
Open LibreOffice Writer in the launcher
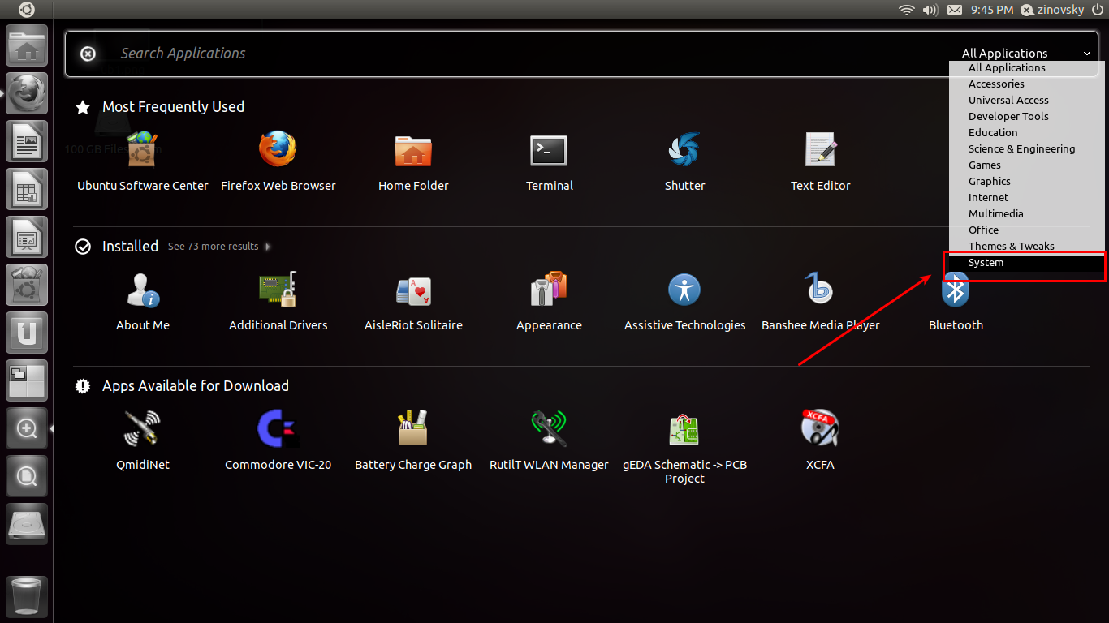[27, 142]
